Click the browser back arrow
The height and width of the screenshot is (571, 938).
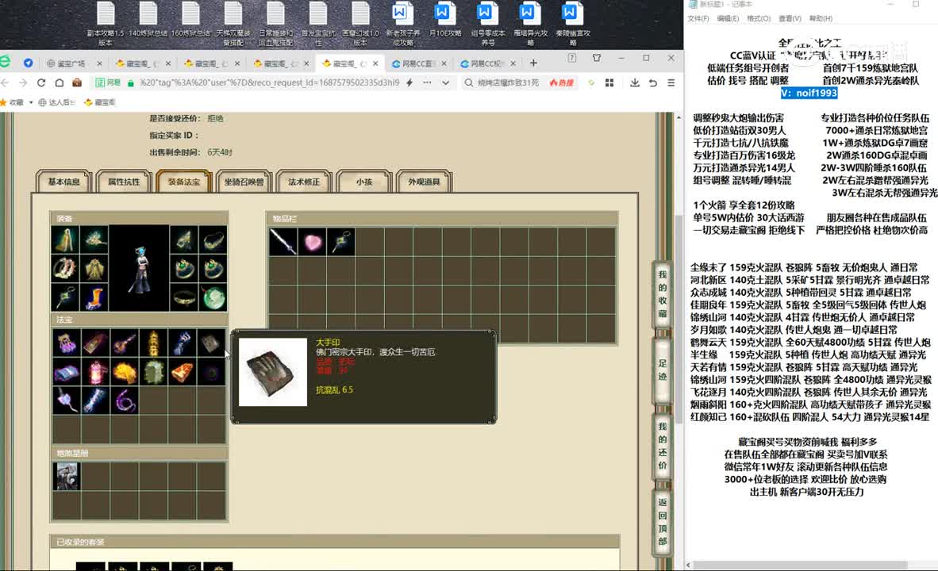pyautogui.click(x=6, y=82)
